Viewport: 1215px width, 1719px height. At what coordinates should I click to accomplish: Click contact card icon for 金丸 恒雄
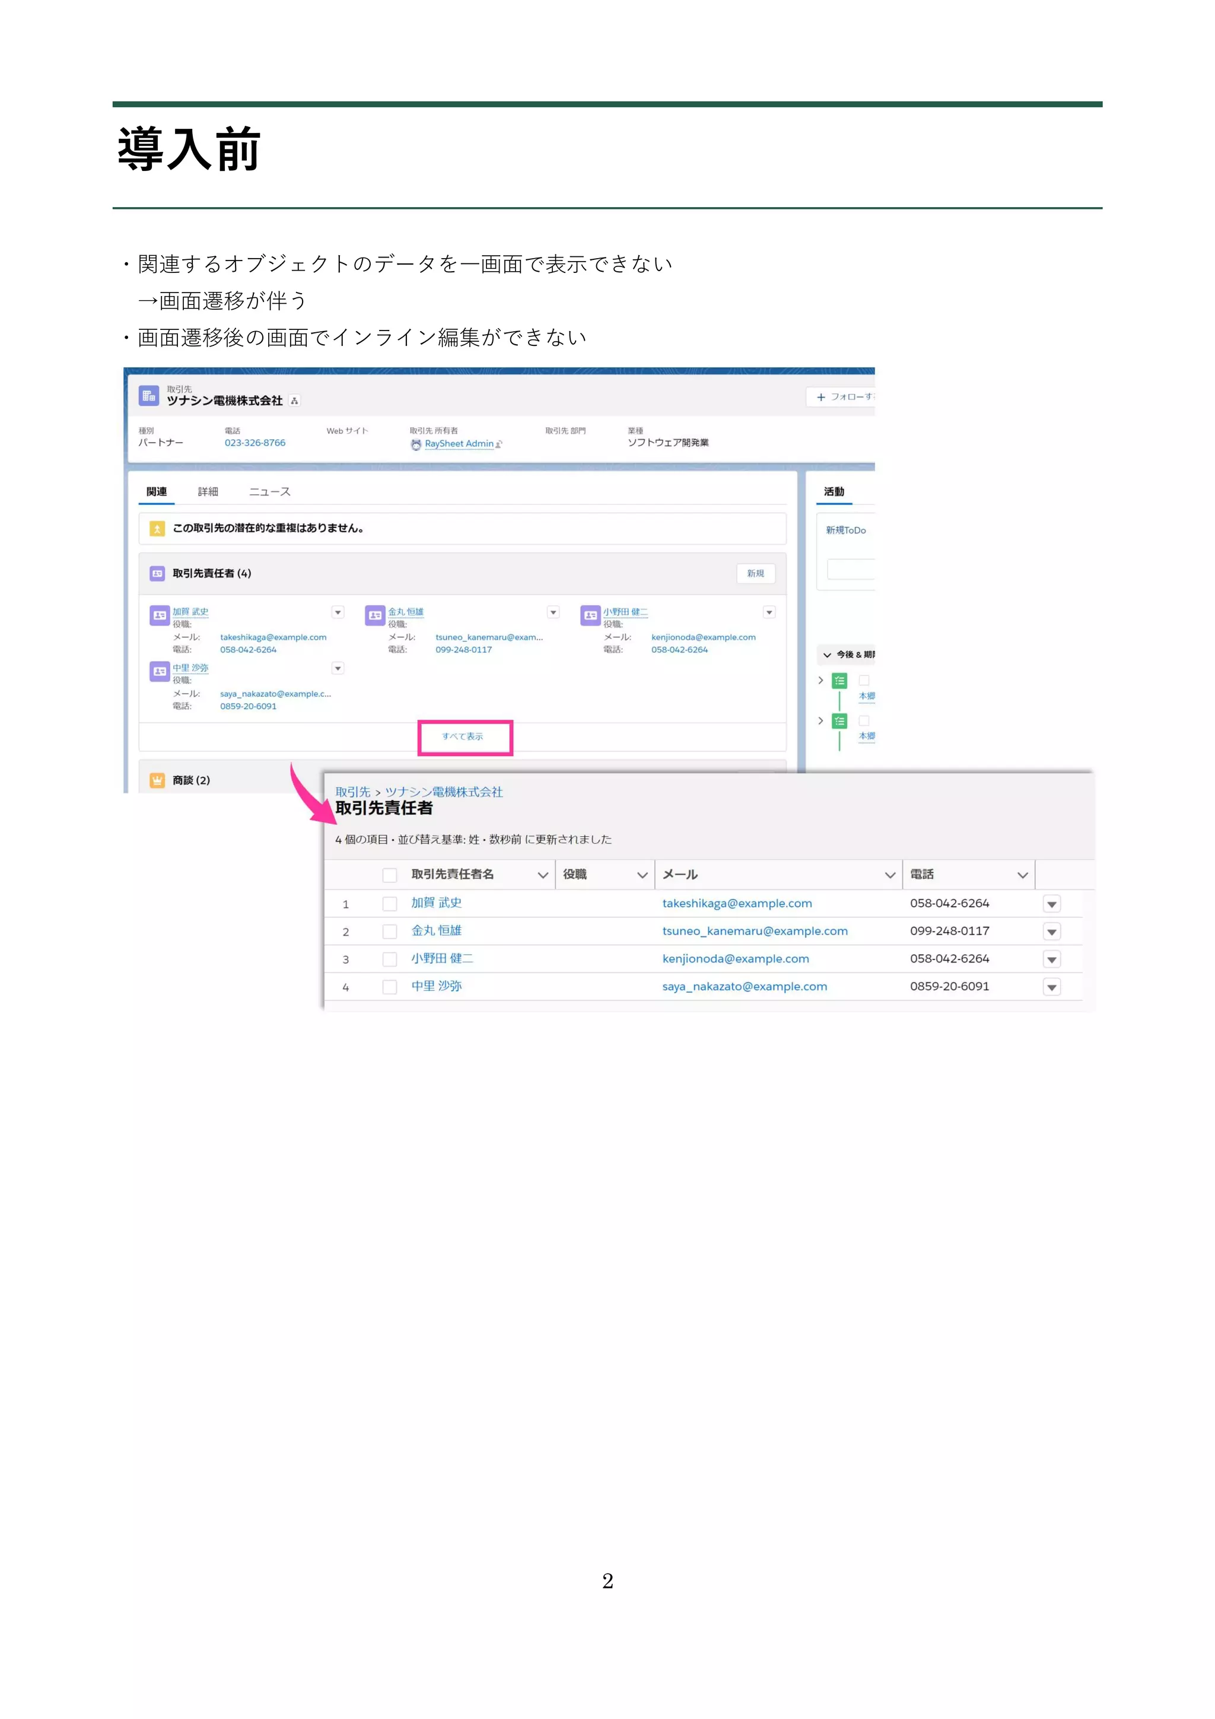(x=375, y=615)
